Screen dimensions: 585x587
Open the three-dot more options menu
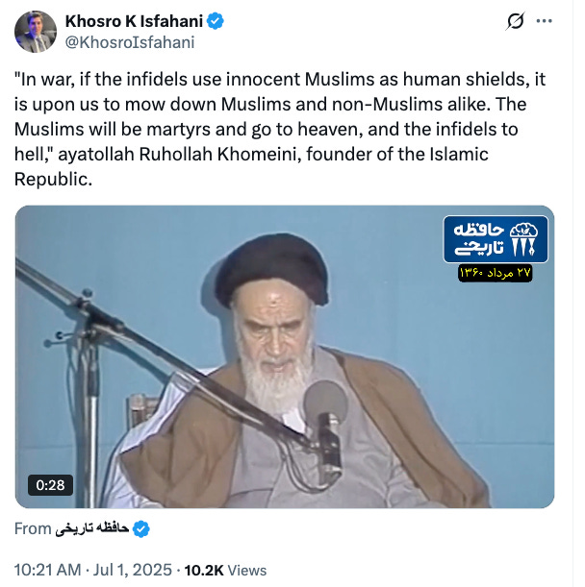point(545,21)
